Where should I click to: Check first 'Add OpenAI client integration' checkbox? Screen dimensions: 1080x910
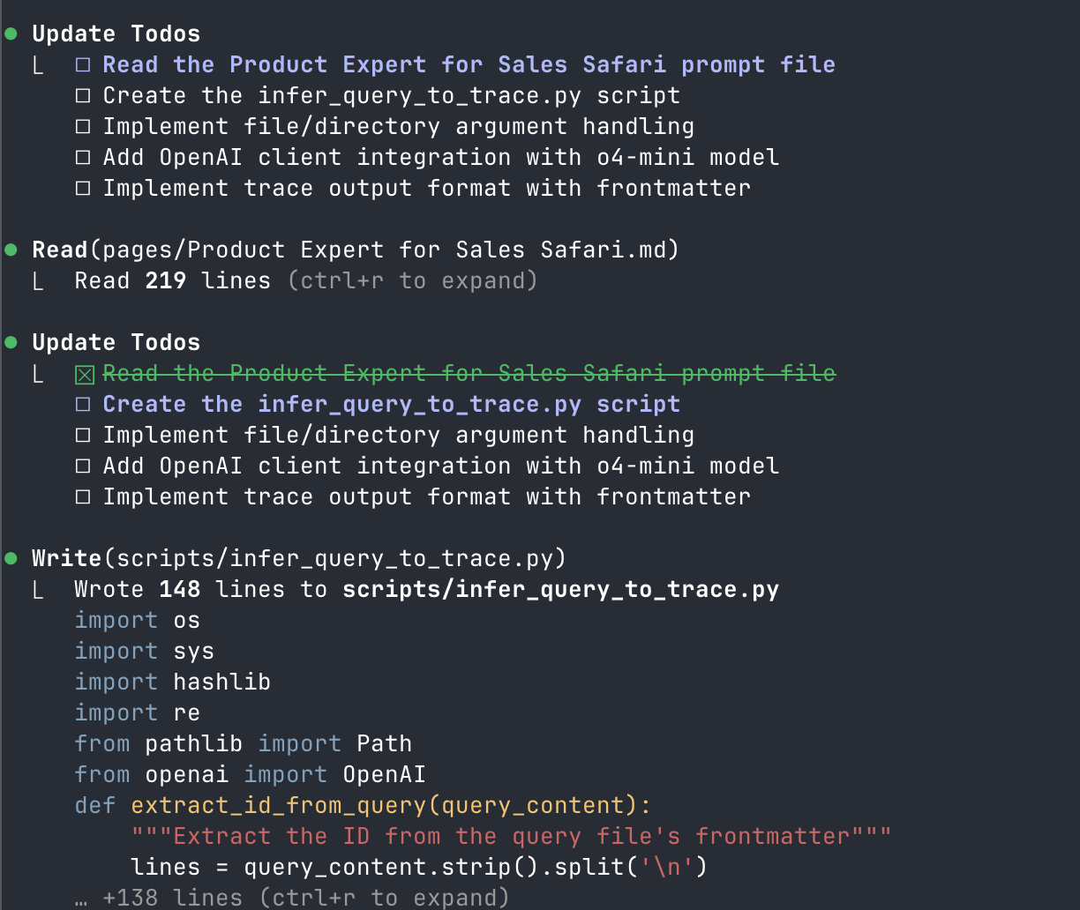point(83,158)
